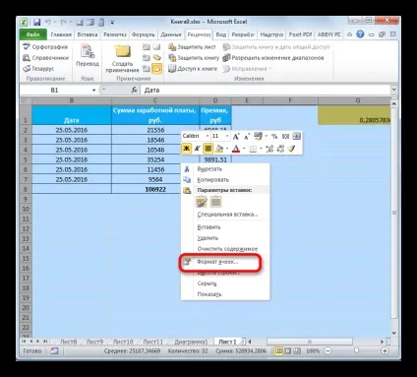Click the fx insert function icon

pos(134,90)
